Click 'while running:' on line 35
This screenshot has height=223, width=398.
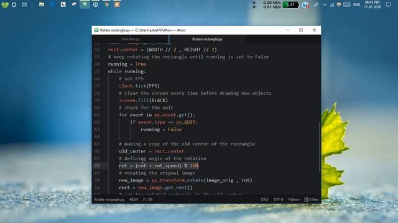[127, 72]
